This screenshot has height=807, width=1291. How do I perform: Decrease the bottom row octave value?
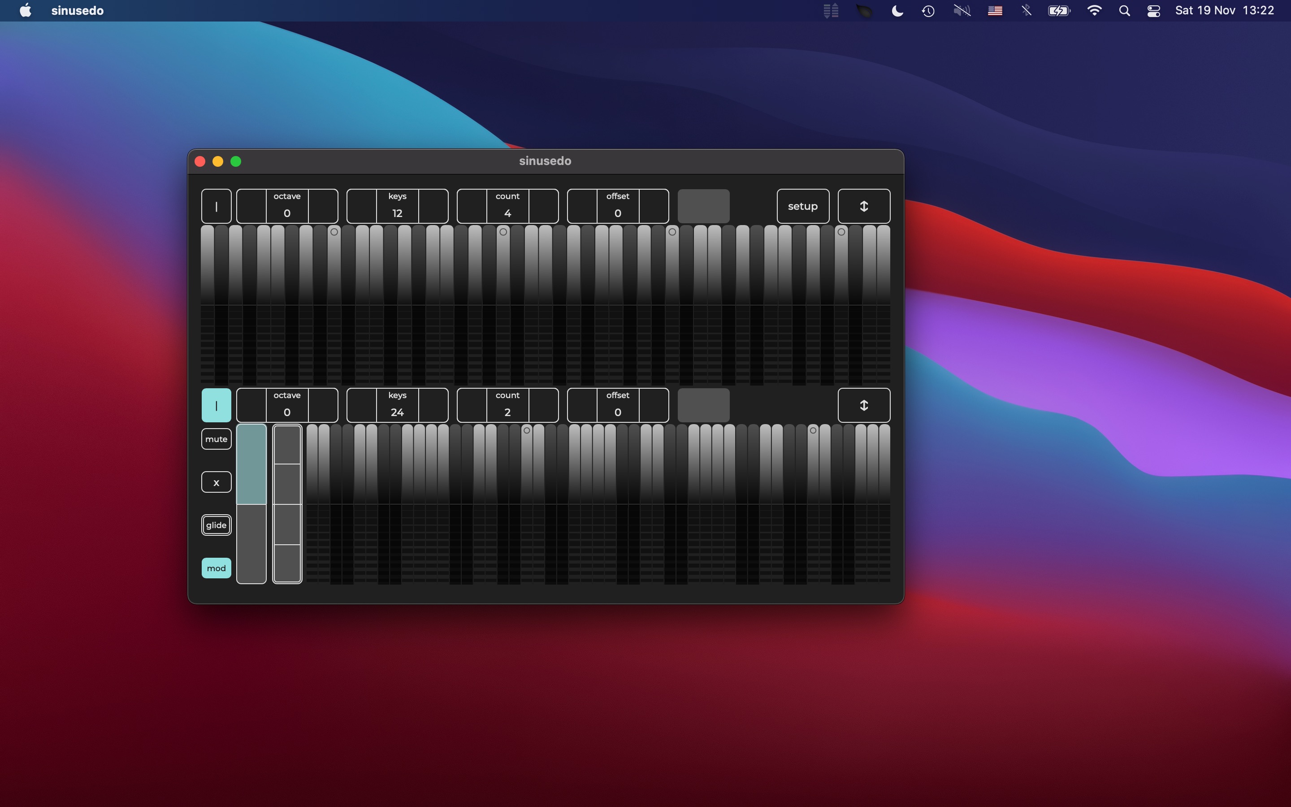click(251, 406)
